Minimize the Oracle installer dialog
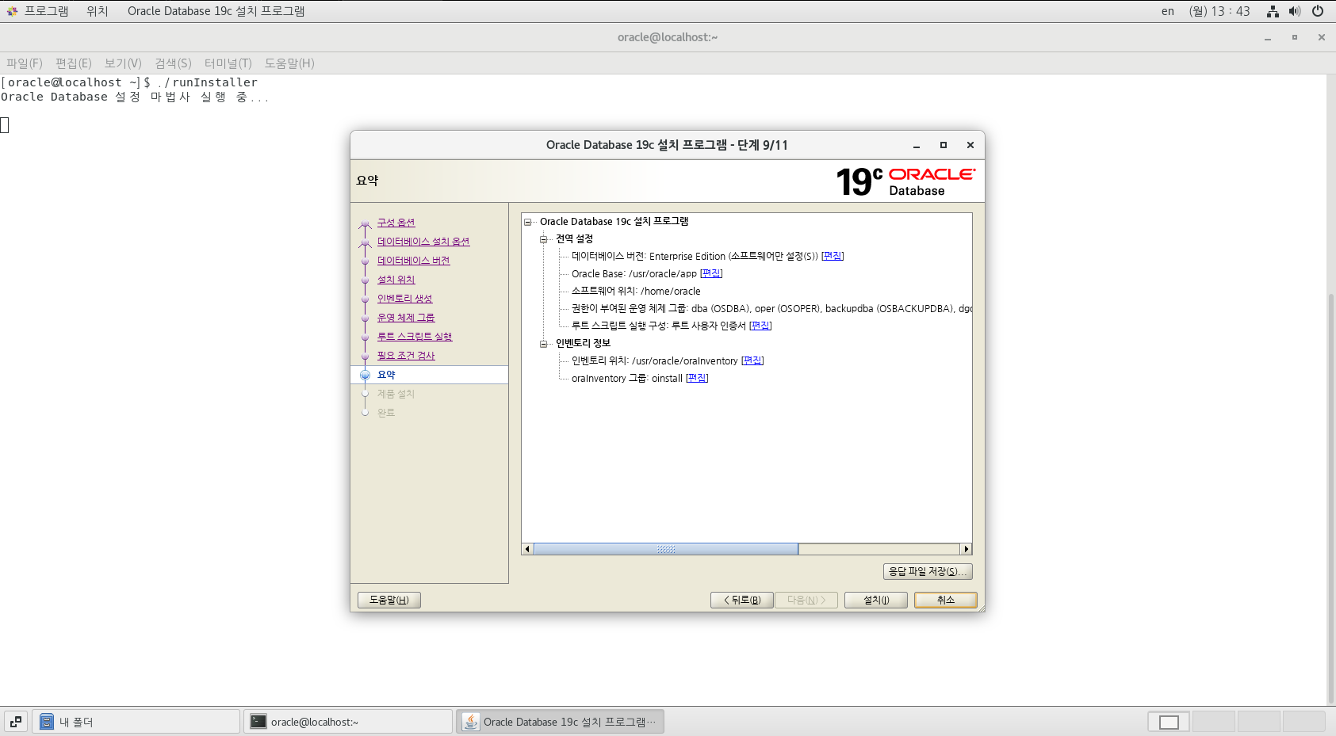 917,145
